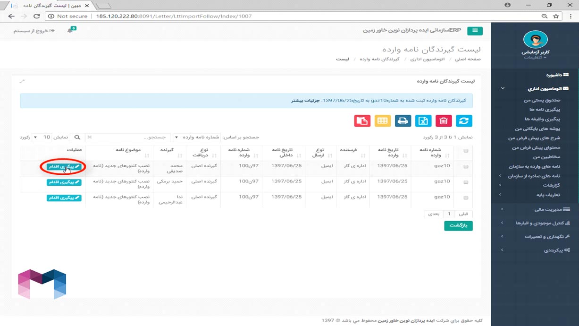Image resolution: width=579 pixels, height=326 pixels.
Task: Click the green بازگشت button
Action: click(x=458, y=225)
